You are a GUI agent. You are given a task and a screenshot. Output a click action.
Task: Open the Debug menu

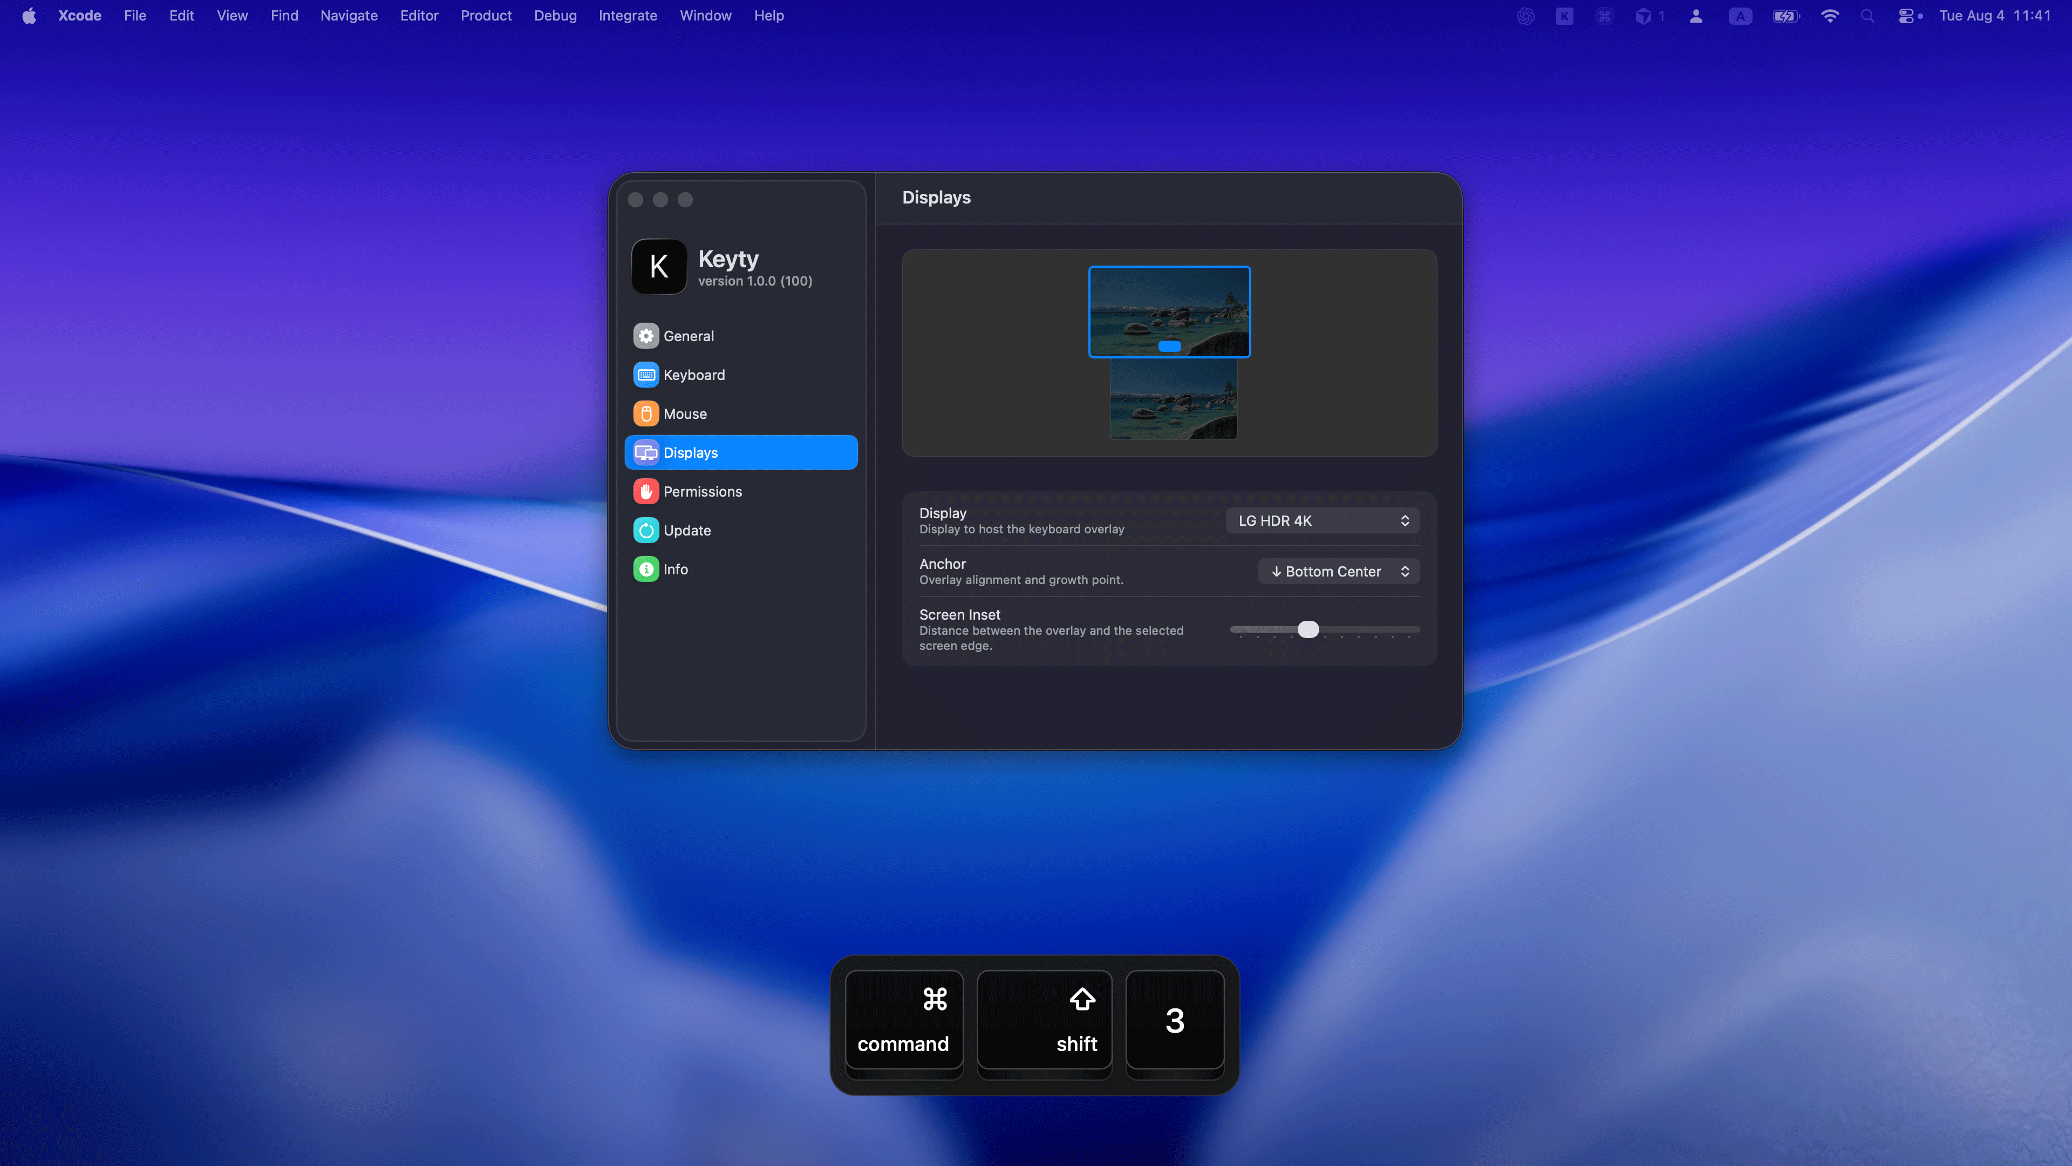click(x=555, y=16)
